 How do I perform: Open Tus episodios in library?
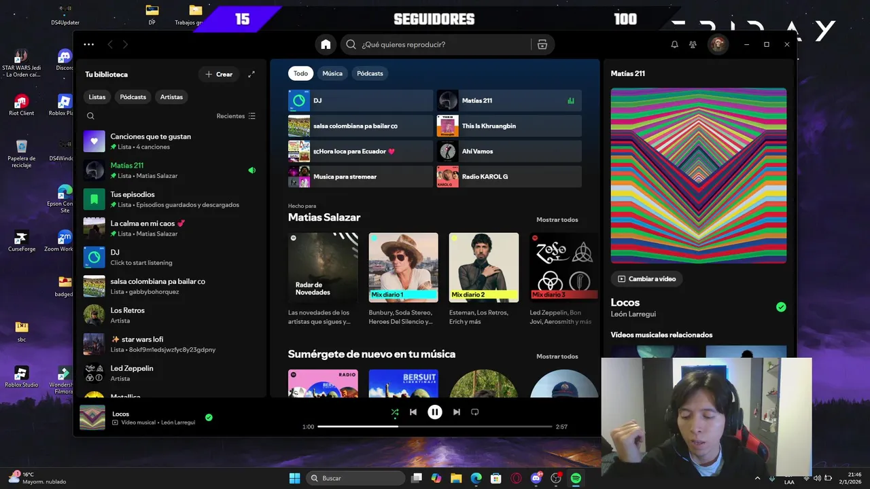170,199
